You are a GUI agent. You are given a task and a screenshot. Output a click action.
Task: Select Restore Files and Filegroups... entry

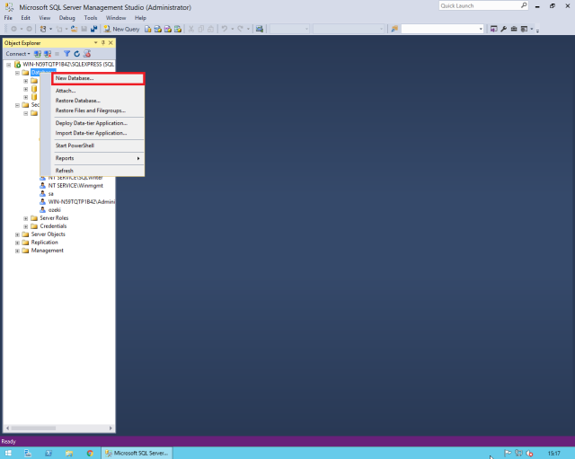98,110
